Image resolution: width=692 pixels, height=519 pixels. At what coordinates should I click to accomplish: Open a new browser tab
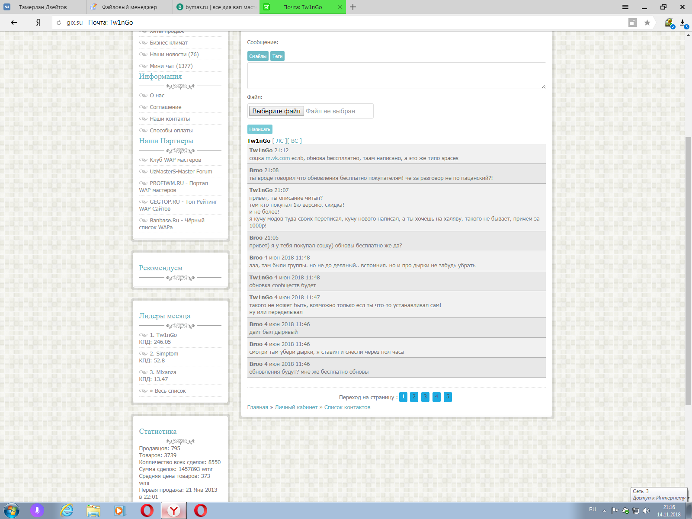353,7
